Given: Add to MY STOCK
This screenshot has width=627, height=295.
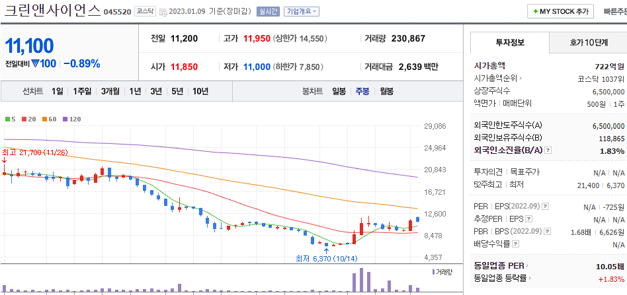Looking at the screenshot, I should coord(560,12).
